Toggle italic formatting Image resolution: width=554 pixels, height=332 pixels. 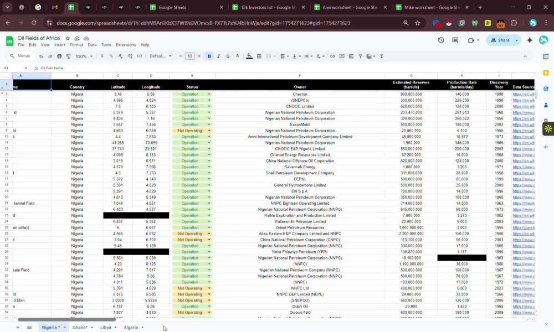218,56
